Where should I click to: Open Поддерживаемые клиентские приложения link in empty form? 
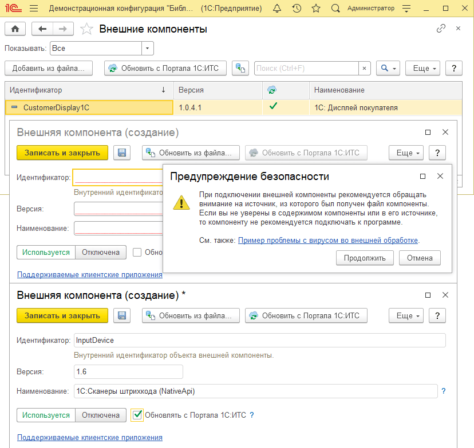click(90, 274)
